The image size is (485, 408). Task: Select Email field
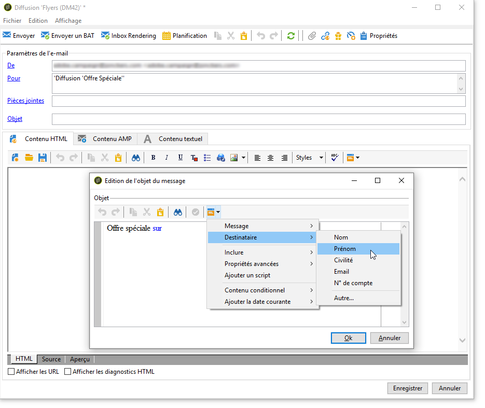[358, 272]
